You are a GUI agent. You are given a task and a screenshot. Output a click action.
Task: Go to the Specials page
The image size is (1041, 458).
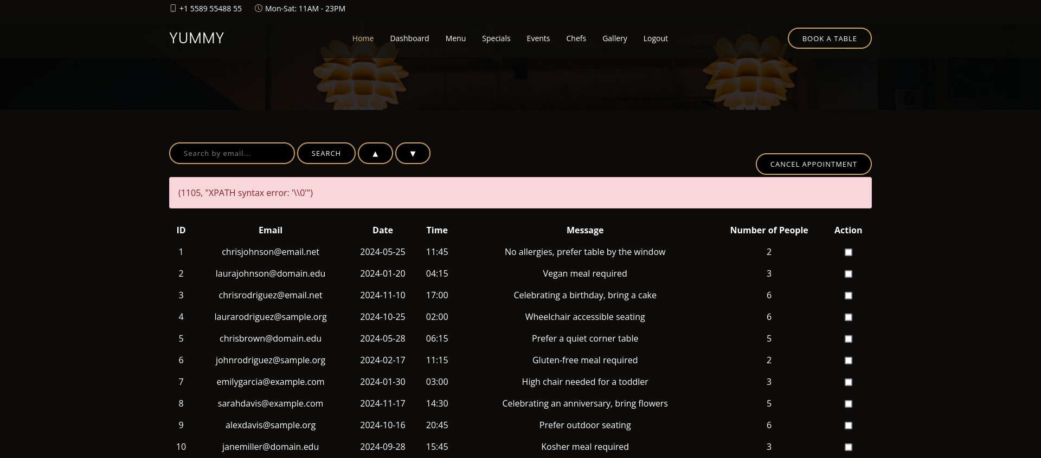[496, 38]
